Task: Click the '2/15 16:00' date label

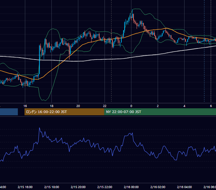Action: (x=25, y=187)
